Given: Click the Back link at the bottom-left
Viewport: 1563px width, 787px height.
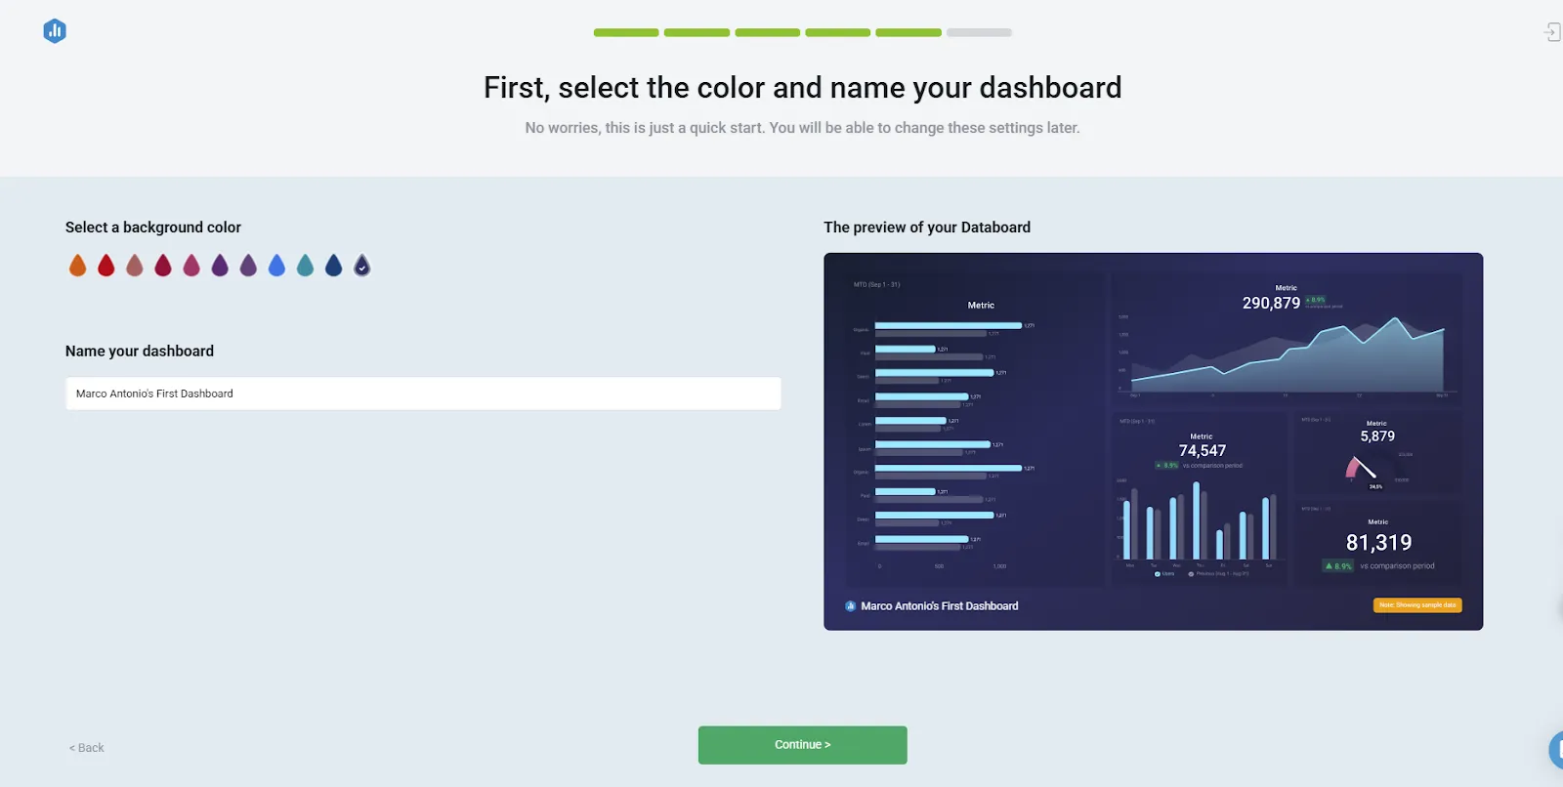Looking at the screenshot, I should 85,747.
